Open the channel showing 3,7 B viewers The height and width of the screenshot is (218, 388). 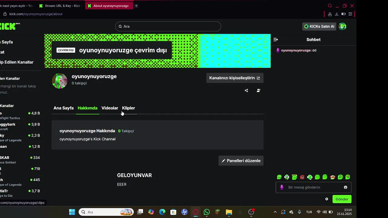pyautogui.click(x=20, y=193)
